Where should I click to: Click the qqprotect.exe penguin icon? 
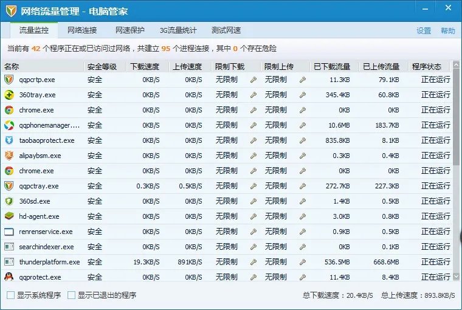(x=9, y=277)
